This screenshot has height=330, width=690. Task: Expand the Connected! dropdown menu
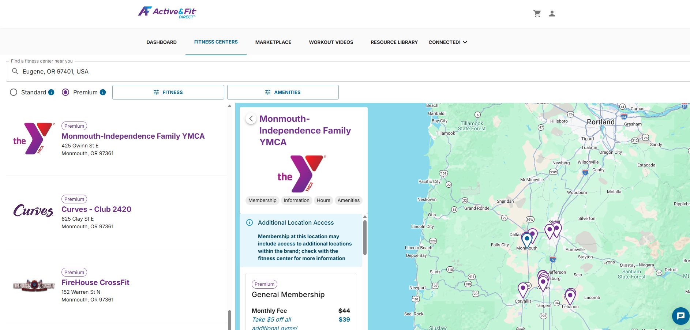click(448, 42)
